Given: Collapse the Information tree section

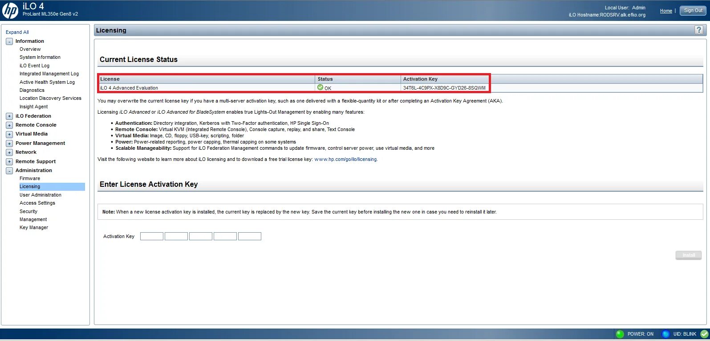Looking at the screenshot, I should point(9,41).
